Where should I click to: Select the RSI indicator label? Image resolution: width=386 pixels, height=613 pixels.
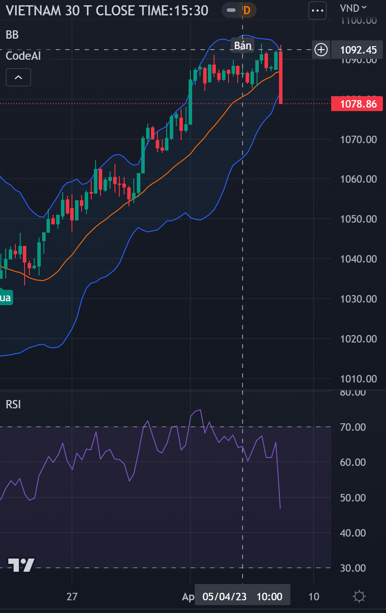click(13, 404)
